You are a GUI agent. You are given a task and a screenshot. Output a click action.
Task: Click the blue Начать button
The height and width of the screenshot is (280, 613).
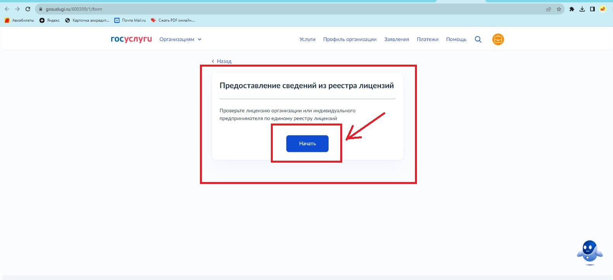tap(307, 144)
